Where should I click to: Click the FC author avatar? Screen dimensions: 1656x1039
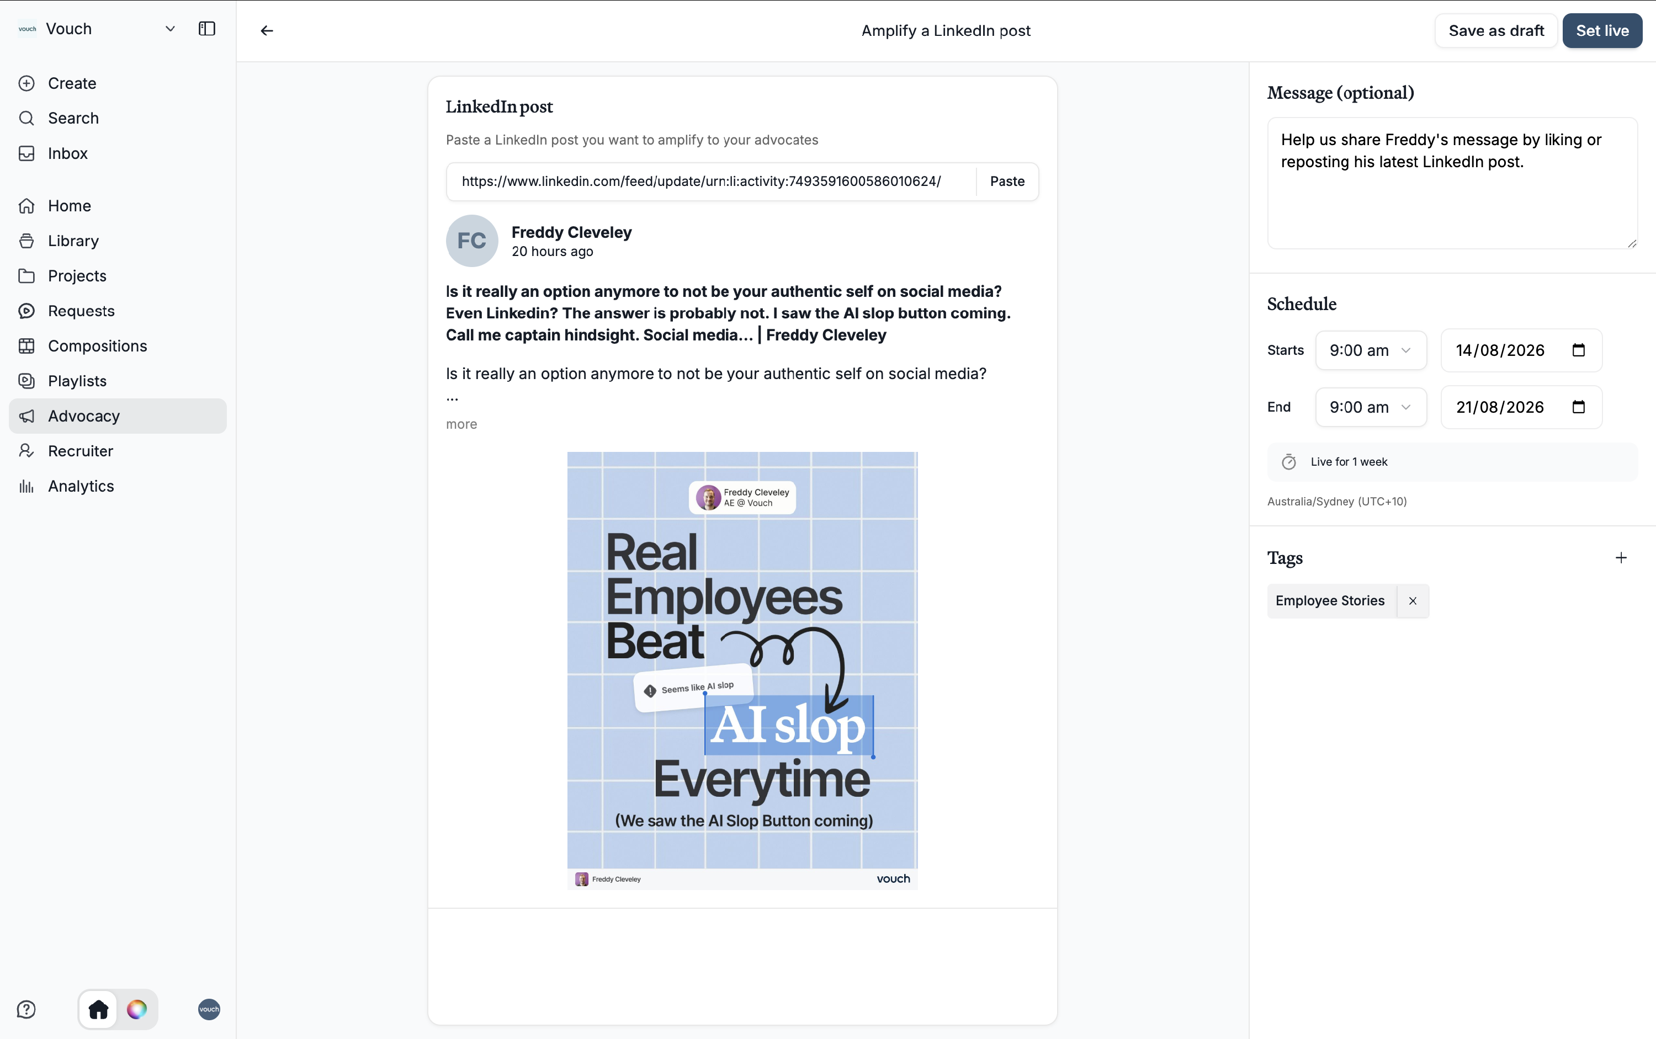tap(471, 241)
